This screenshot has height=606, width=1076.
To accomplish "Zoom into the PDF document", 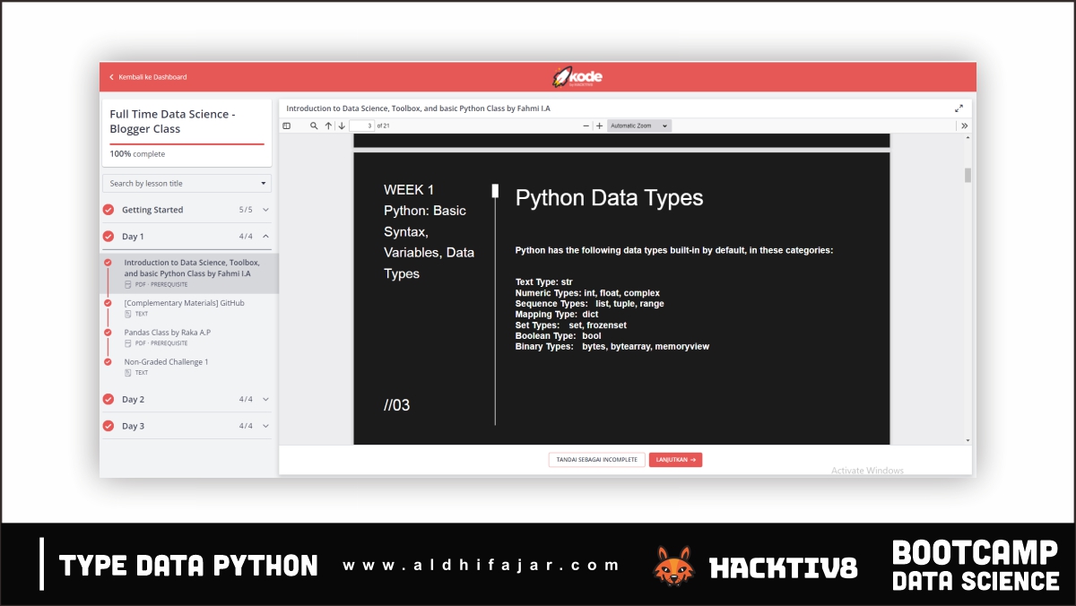I will (599, 126).
